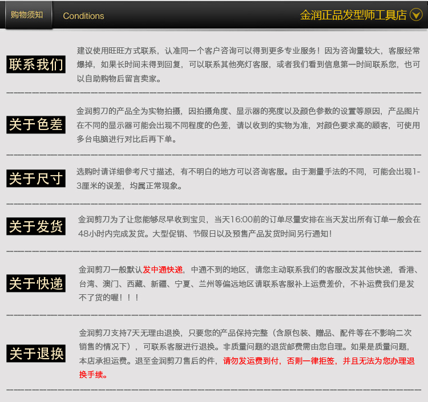This screenshot has height=402, width=428.
Task: Select the 关于色差 section label
Action: 36,125
